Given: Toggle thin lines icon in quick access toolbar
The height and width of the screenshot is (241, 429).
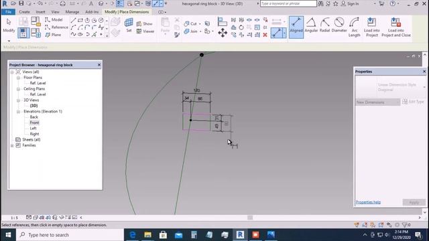Looking at the screenshot, I should click(x=119, y=3).
